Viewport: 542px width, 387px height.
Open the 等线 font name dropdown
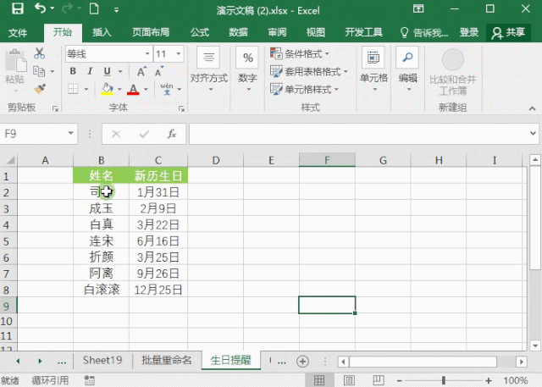(147, 53)
